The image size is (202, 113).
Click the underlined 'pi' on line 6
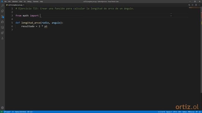click(x=46, y=26)
